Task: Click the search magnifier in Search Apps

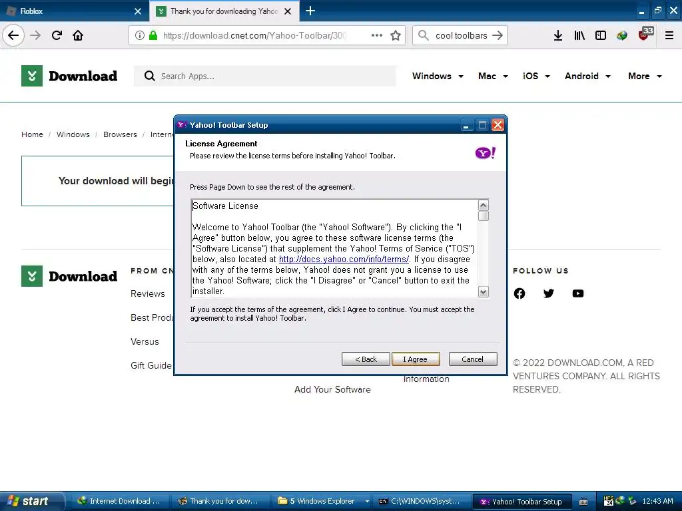Action: pyautogui.click(x=150, y=76)
